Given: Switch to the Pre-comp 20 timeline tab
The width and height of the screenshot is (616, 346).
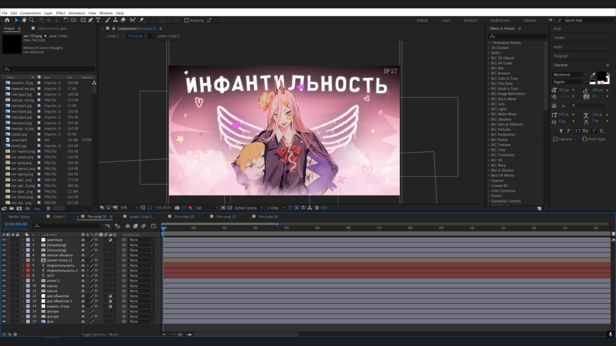Looking at the screenshot, I should pos(184,216).
